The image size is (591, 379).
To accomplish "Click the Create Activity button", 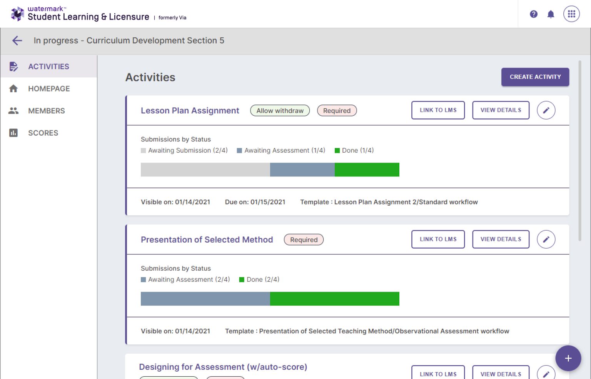I will click(x=535, y=77).
